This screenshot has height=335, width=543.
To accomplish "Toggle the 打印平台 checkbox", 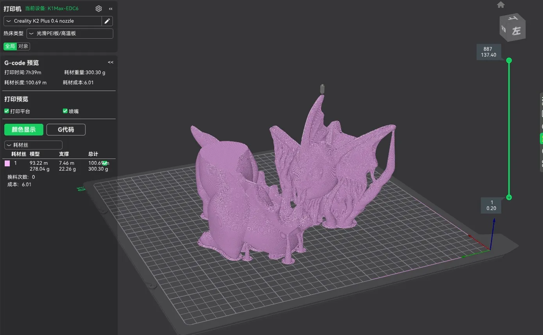I will coord(6,111).
